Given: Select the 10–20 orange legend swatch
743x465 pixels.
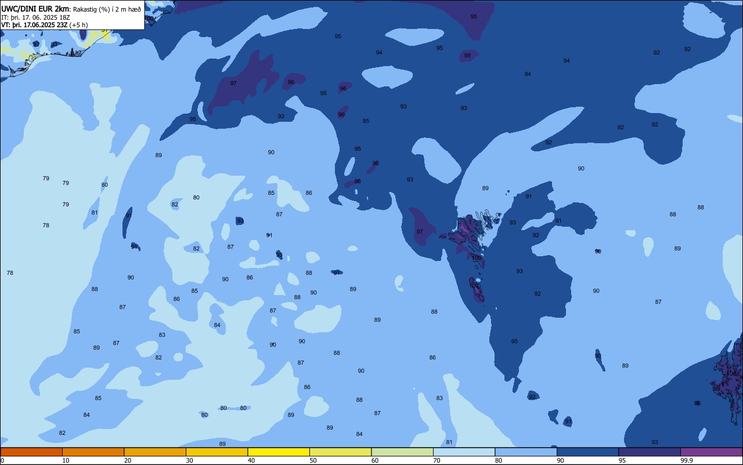Looking at the screenshot, I should click(x=93, y=452).
